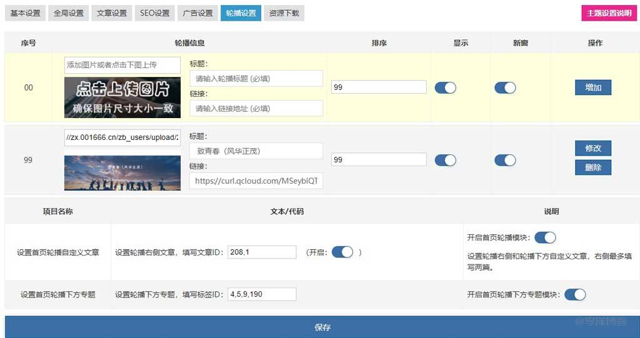Toggle 新窗 switch in row 00
640x338 pixels.
click(x=505, y=87)
